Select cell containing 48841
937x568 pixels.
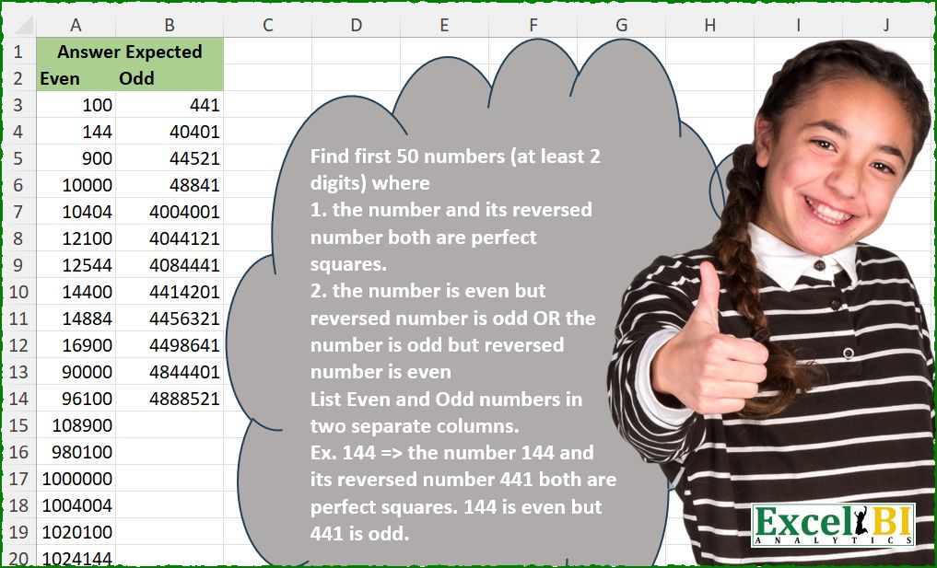(x=170, y=184)
